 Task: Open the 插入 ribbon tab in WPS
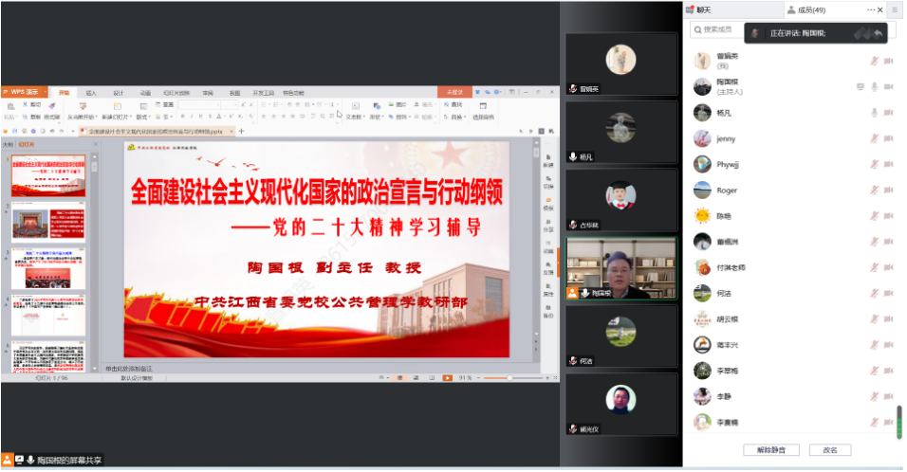coord(91,93)
